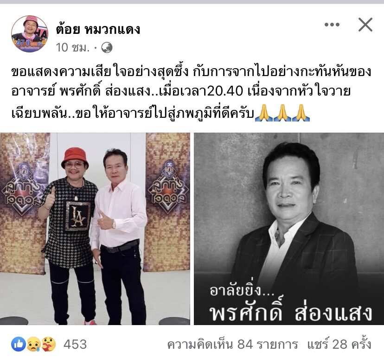384x358 pixels.
Task: Open the black-and-white memorial portrait
Action: [289, 229]
